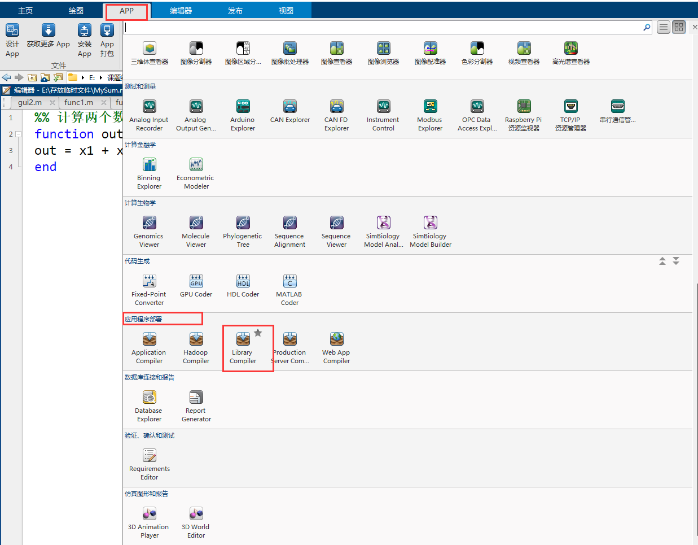Launch the 图像浏览器 app
Image resolution: width=698 pixels, height=545 pixels.
(384, 53)
